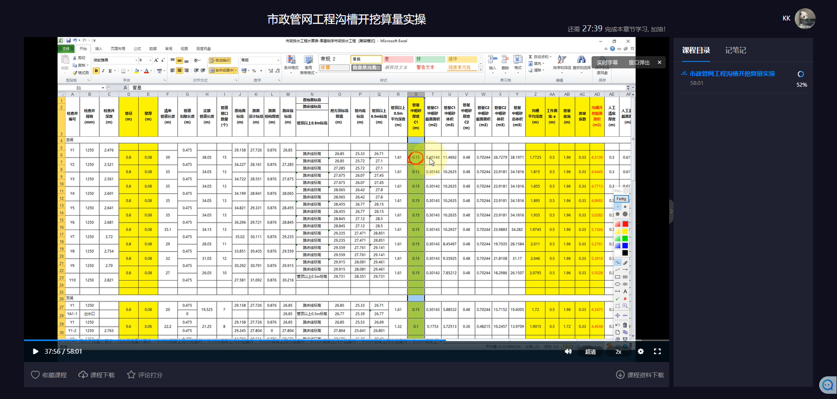The height and width of the screenshot is (399, 837).
Task: Open the Merge and Center dropdown arrow
Action: tap(236, 70)
